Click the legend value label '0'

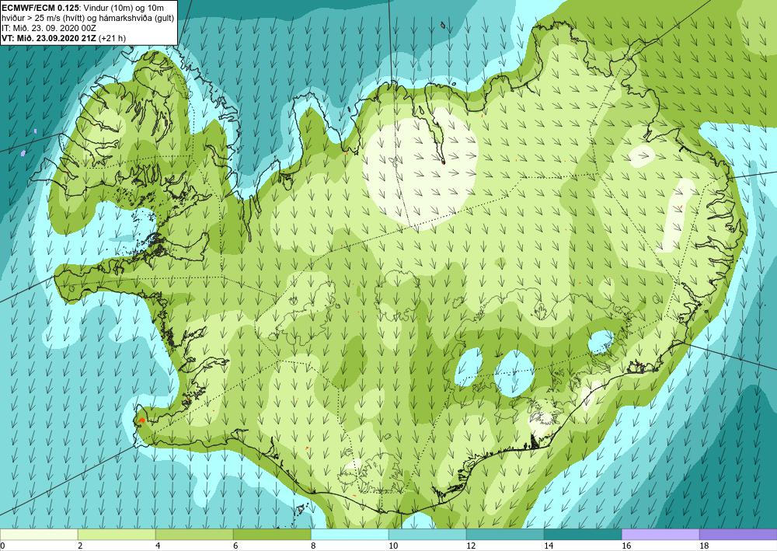point(2,546)
